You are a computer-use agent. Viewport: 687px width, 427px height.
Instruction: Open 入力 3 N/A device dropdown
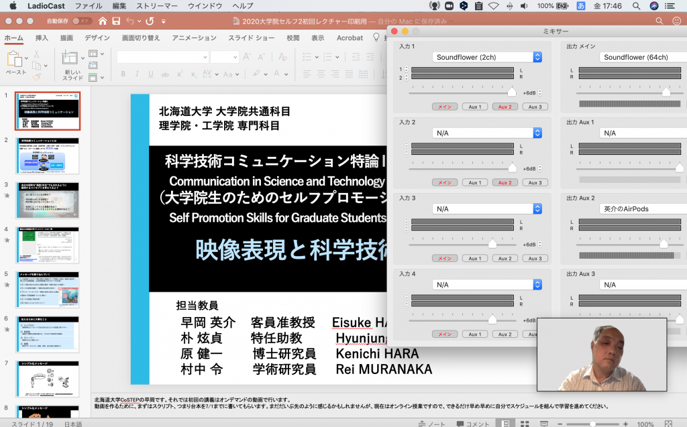pos(487,209)
